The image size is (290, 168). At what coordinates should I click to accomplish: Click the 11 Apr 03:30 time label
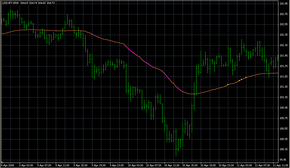(244, 165)
